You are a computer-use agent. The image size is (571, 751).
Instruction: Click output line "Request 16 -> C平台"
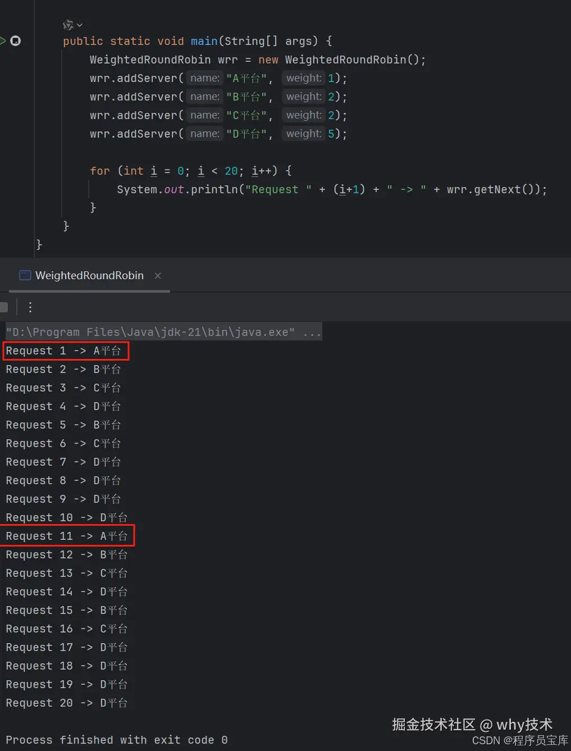[x=67, y=629]
